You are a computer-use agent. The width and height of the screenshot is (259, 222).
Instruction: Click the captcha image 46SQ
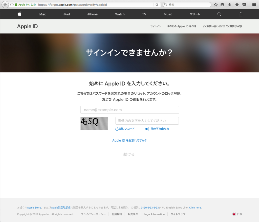click(x=94, y=124)
